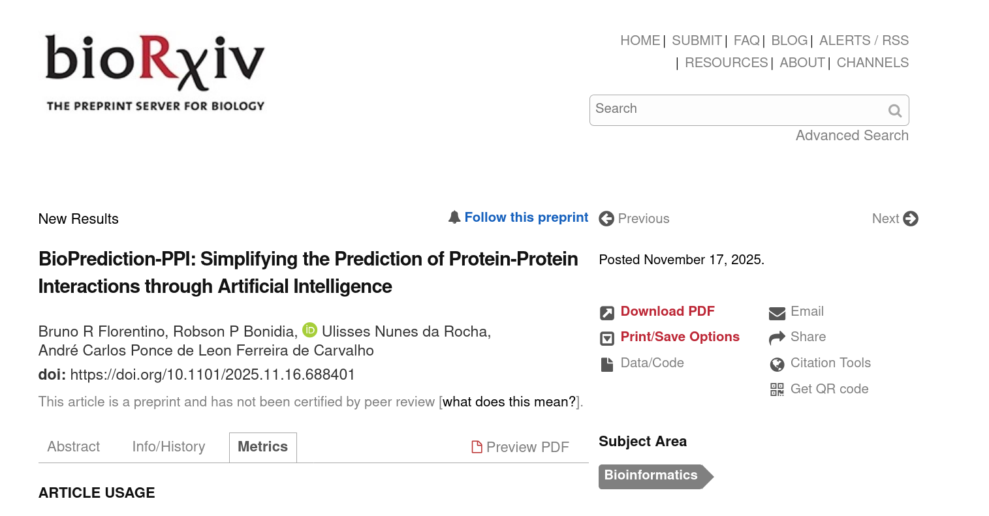Click the bell icon beside Follow this preprint
Viewport: 989px width, 516px height.
click(454, 217)
